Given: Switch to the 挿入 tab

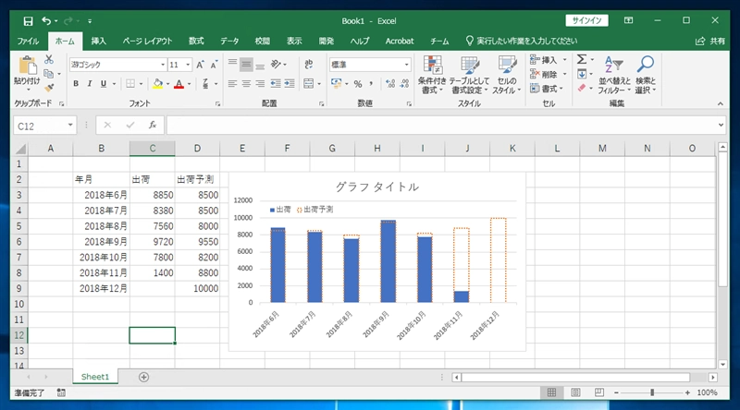Looking at the screenshot, I should (99, 41).
